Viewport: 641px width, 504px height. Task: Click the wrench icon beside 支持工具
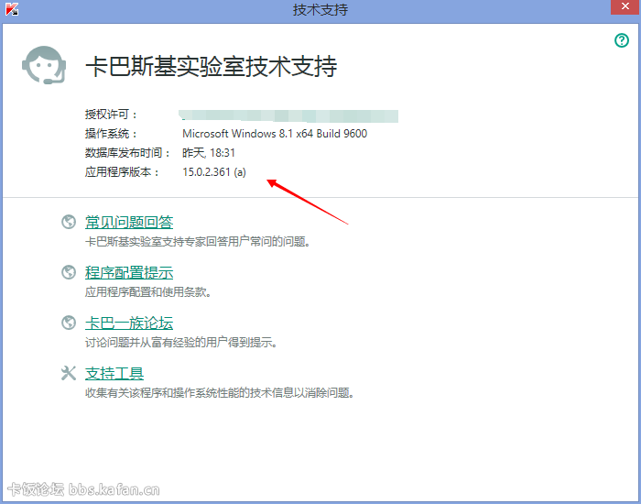69,373
